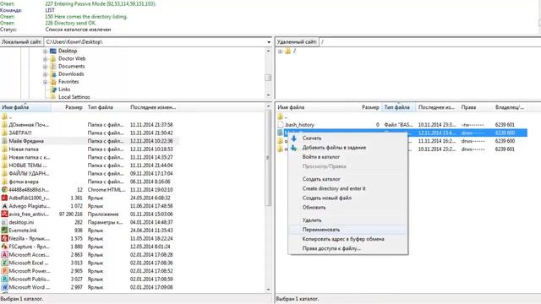Sort remote files by Владелец column
The width and height of the screenshot is (541, 304).
pos(510,107)
